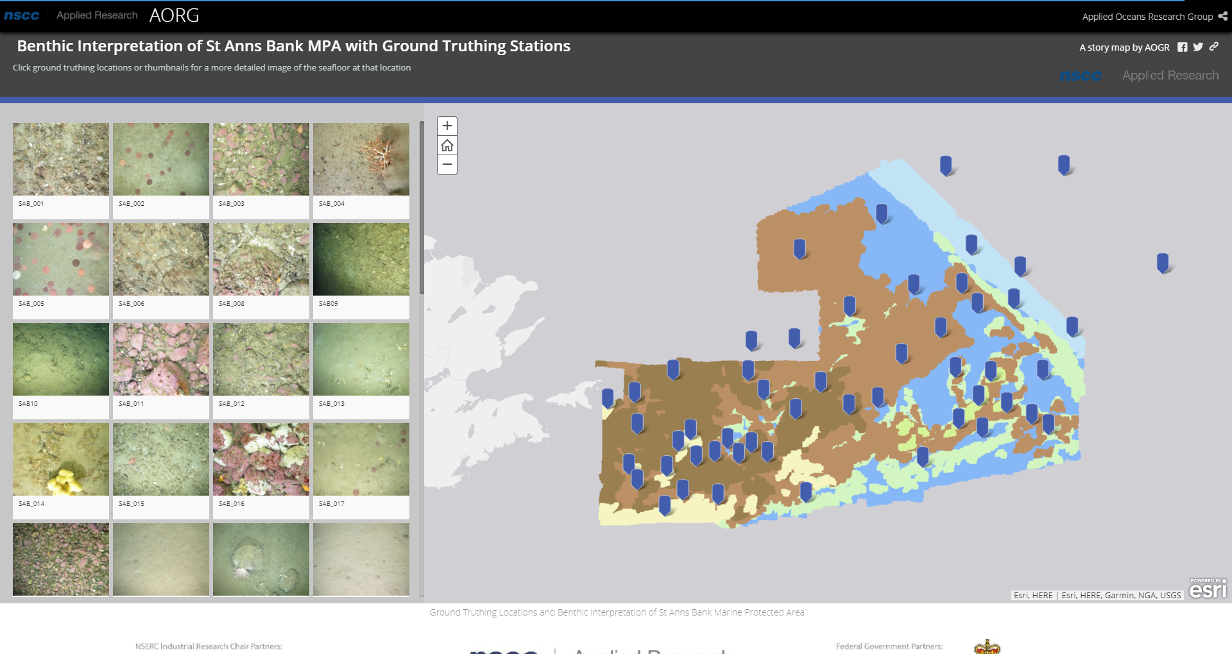Click the thumbnail panel vertical scrollbar

click(x=422, y=208)
